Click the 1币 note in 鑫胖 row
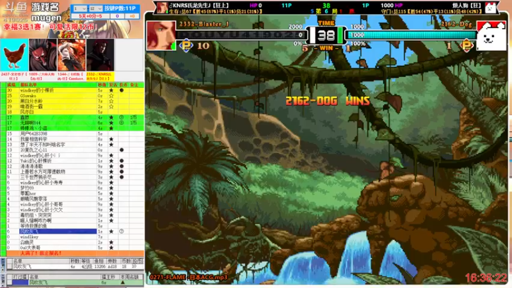This screenshot has width=512, height=288. click(x=134, y=117)
